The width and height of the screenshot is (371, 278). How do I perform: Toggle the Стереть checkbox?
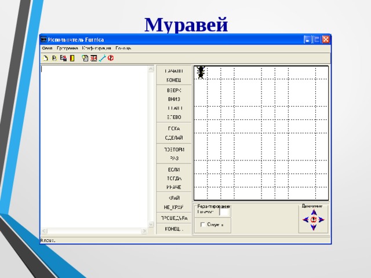(x=203, y=225)
